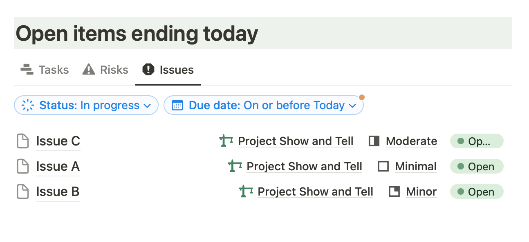The height and width of the screenshot is (242, 529).
Task: Open the chevron on the Status filter
Action: point(148,105)
